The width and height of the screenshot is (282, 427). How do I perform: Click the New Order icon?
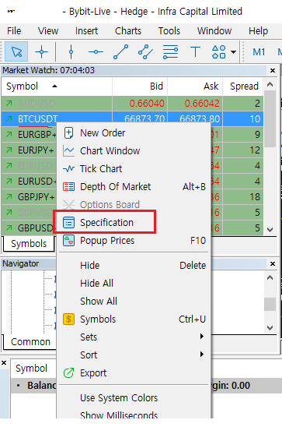[68, 133]
